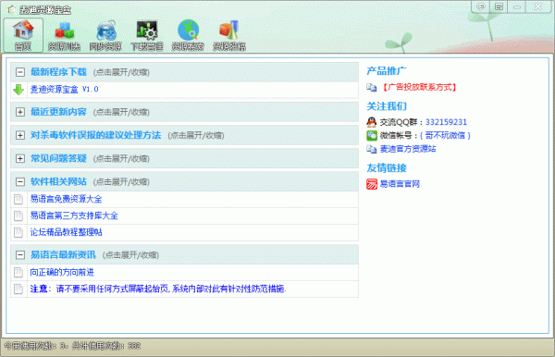Click document icon beside 易语言第三方支持库大全
Viewport: 555px width, 357px height.
[x=18, y=215]
